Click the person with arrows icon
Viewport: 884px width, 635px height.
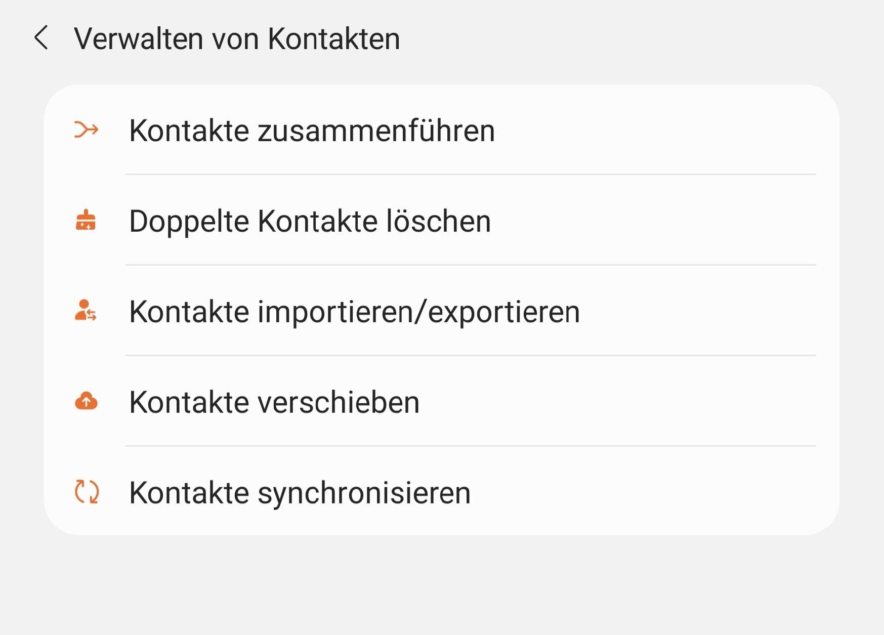[86, 311]
